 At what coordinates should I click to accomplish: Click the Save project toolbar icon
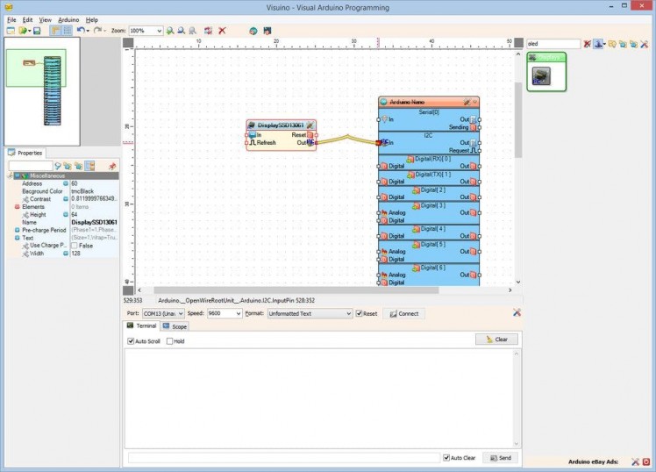37,31
